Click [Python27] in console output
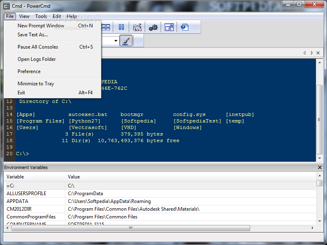 pyautogui.click(x=85, y=121)
